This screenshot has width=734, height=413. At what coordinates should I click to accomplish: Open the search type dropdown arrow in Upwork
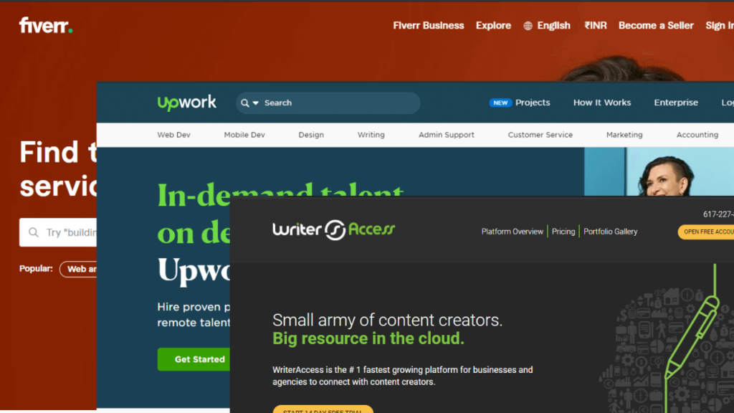click(x=256, y=103)
